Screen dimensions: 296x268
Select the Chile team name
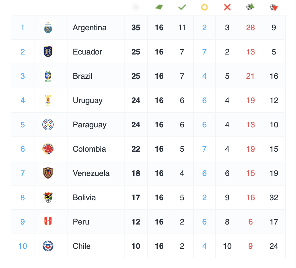pyautogui.click(x=82, y=246)
